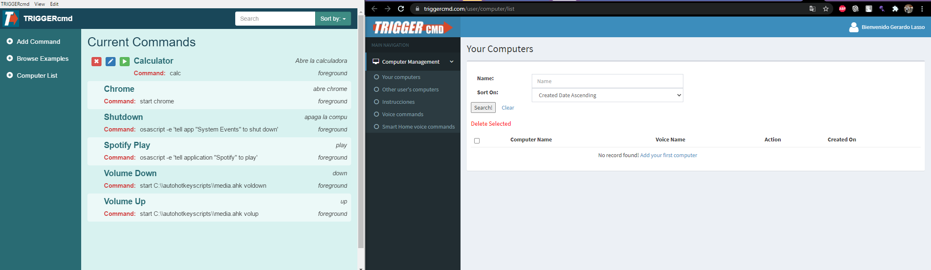Open the Chrome three-dot menu
The width and height of the screenshot is (931, 270).
point(922,9)
